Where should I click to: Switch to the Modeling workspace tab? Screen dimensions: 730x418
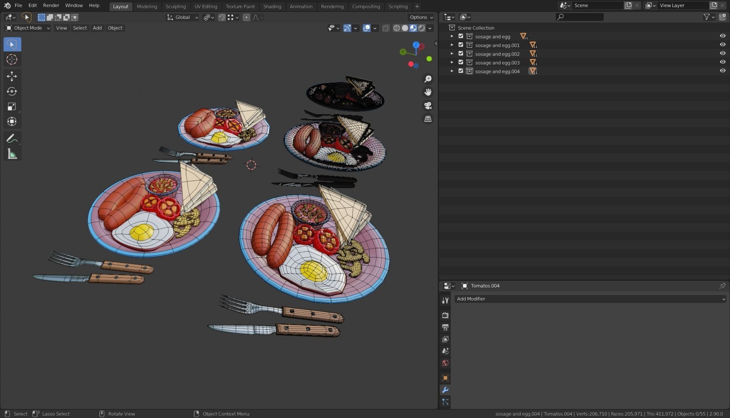[147, 6]
